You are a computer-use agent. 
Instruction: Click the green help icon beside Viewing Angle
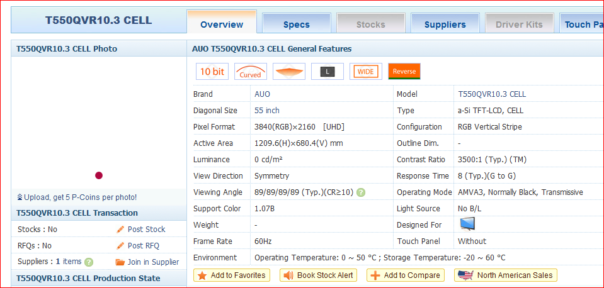tap(360, 192)
